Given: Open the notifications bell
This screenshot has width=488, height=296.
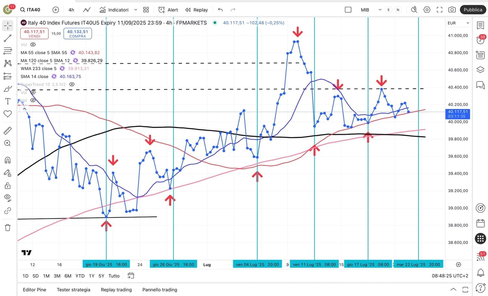Looking at the screenshot, I should 481,273.
